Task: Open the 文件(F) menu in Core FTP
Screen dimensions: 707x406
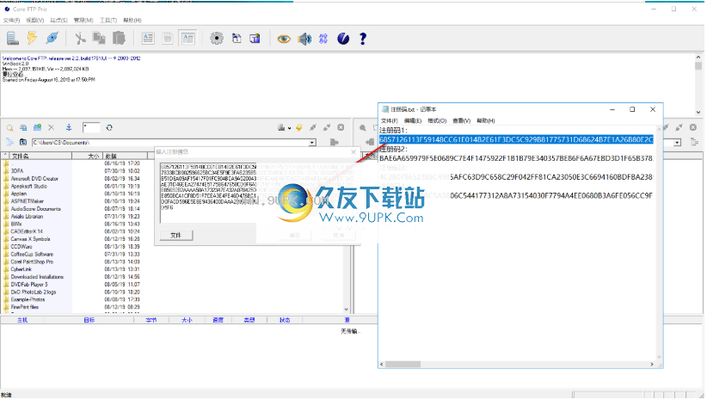Action: pos(12,21)
